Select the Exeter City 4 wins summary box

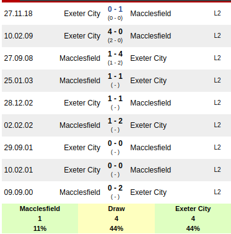(x=193, y=218)
